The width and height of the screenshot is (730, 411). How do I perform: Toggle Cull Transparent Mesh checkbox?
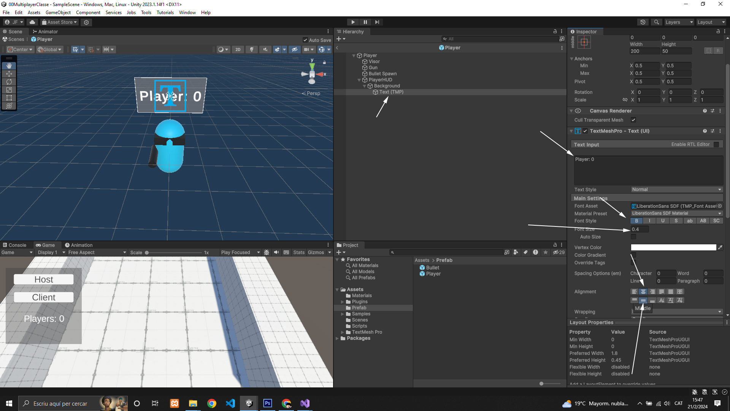click(x=633, y=120)
